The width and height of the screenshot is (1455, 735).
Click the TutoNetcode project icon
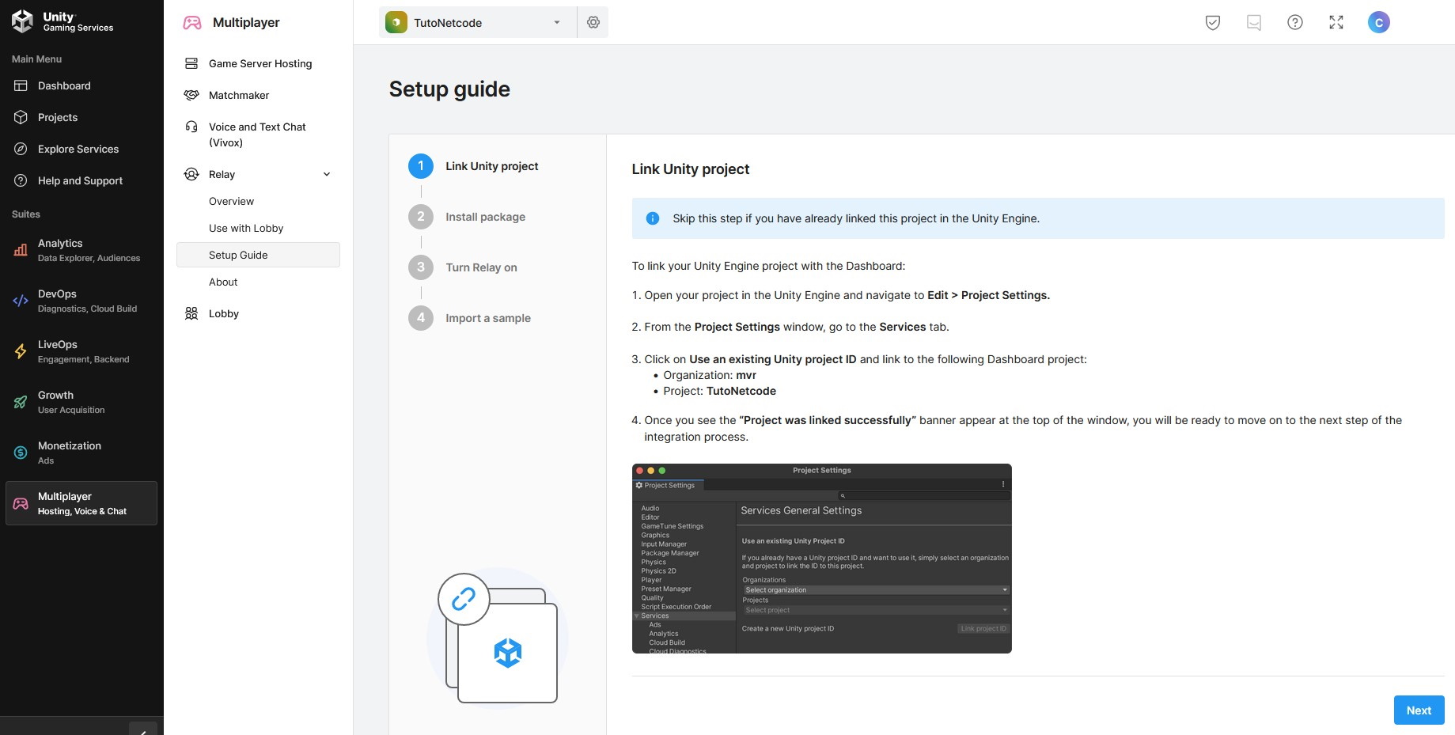(x=396, y=22)
